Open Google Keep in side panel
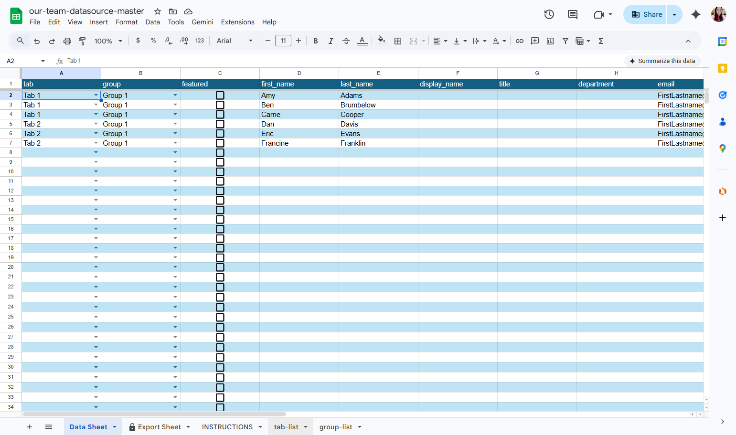 pyautogui.click(x=723, y=68)
